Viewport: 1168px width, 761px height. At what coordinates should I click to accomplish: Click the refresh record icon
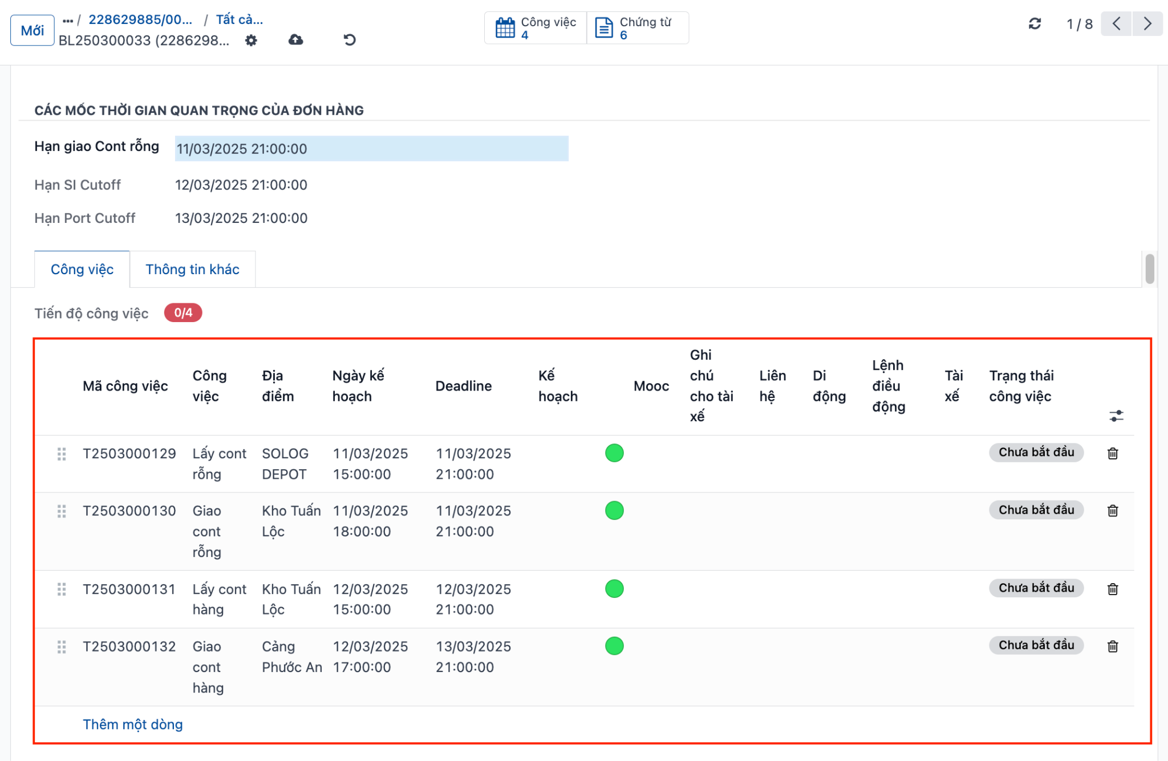(1035, 24)
